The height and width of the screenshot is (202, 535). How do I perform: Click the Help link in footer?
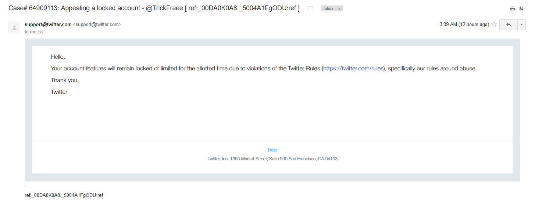(x=272, y=150)
